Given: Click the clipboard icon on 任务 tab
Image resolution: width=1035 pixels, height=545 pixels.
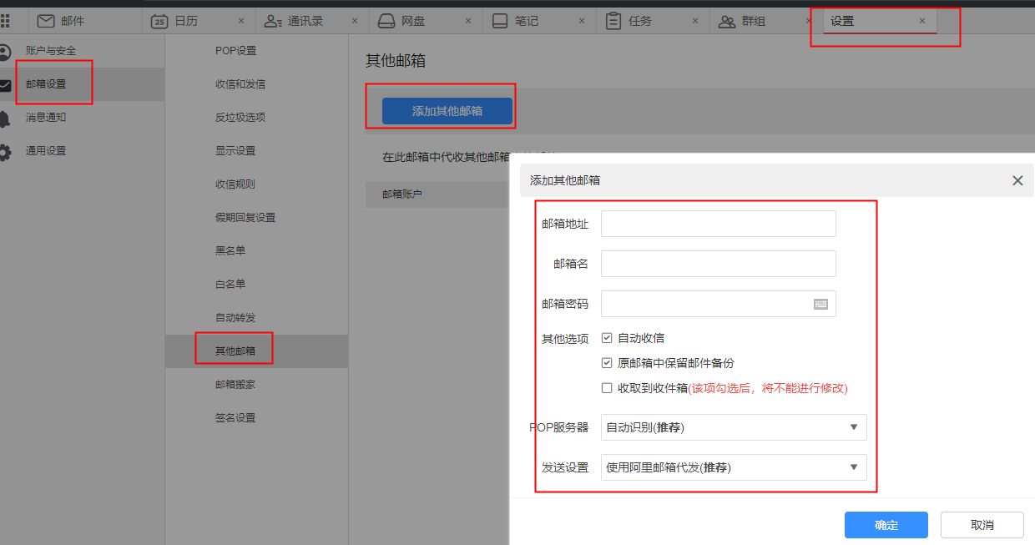Looking at the screenshot, I should coord(613,21).
